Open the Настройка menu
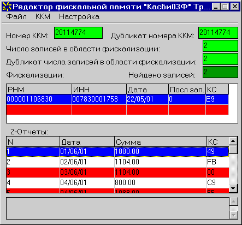Screen dimensions: 242x225 click(79, 17)
